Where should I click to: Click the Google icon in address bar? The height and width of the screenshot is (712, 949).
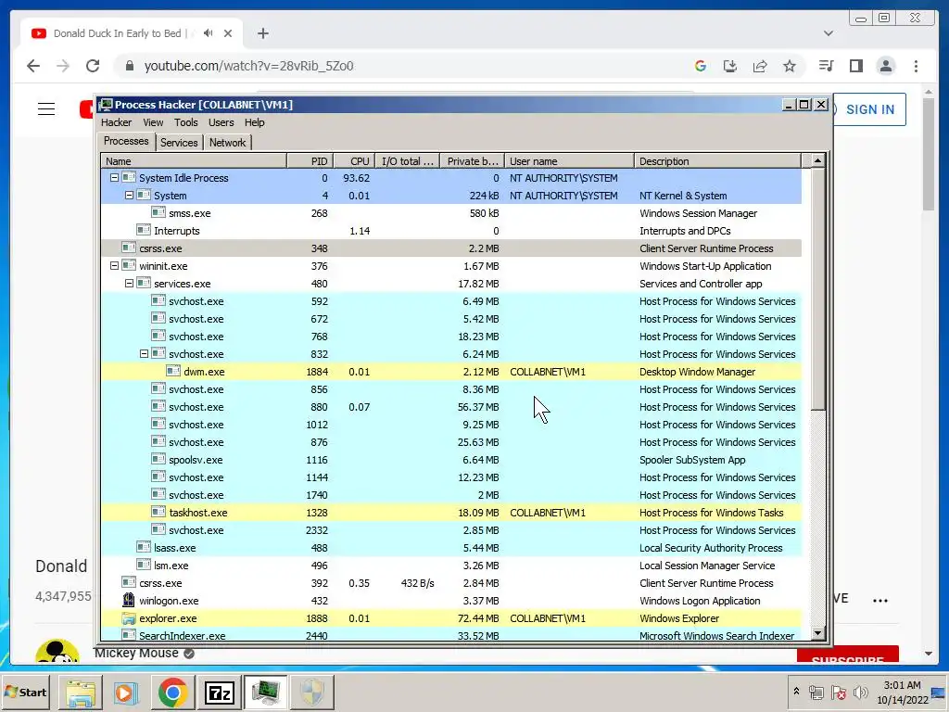701,66
